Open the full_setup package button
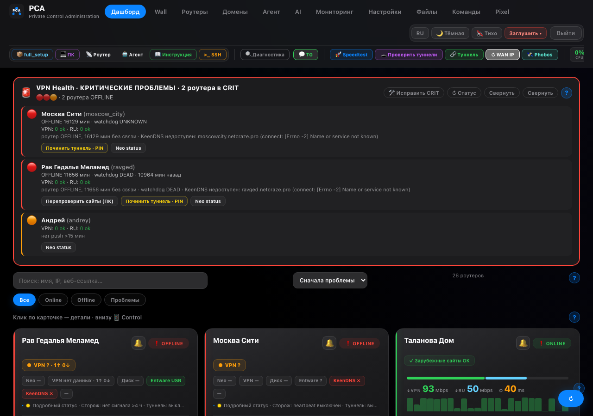Viewport: 593px width, 416px height. click(32, 55)
